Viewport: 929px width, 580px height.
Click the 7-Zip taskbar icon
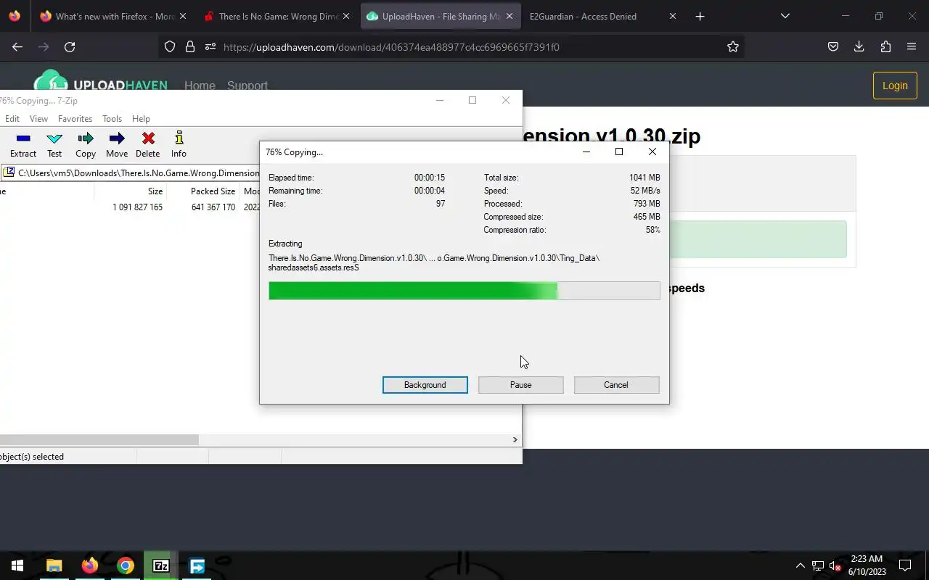pyautogui.click(x=161, y=565)
